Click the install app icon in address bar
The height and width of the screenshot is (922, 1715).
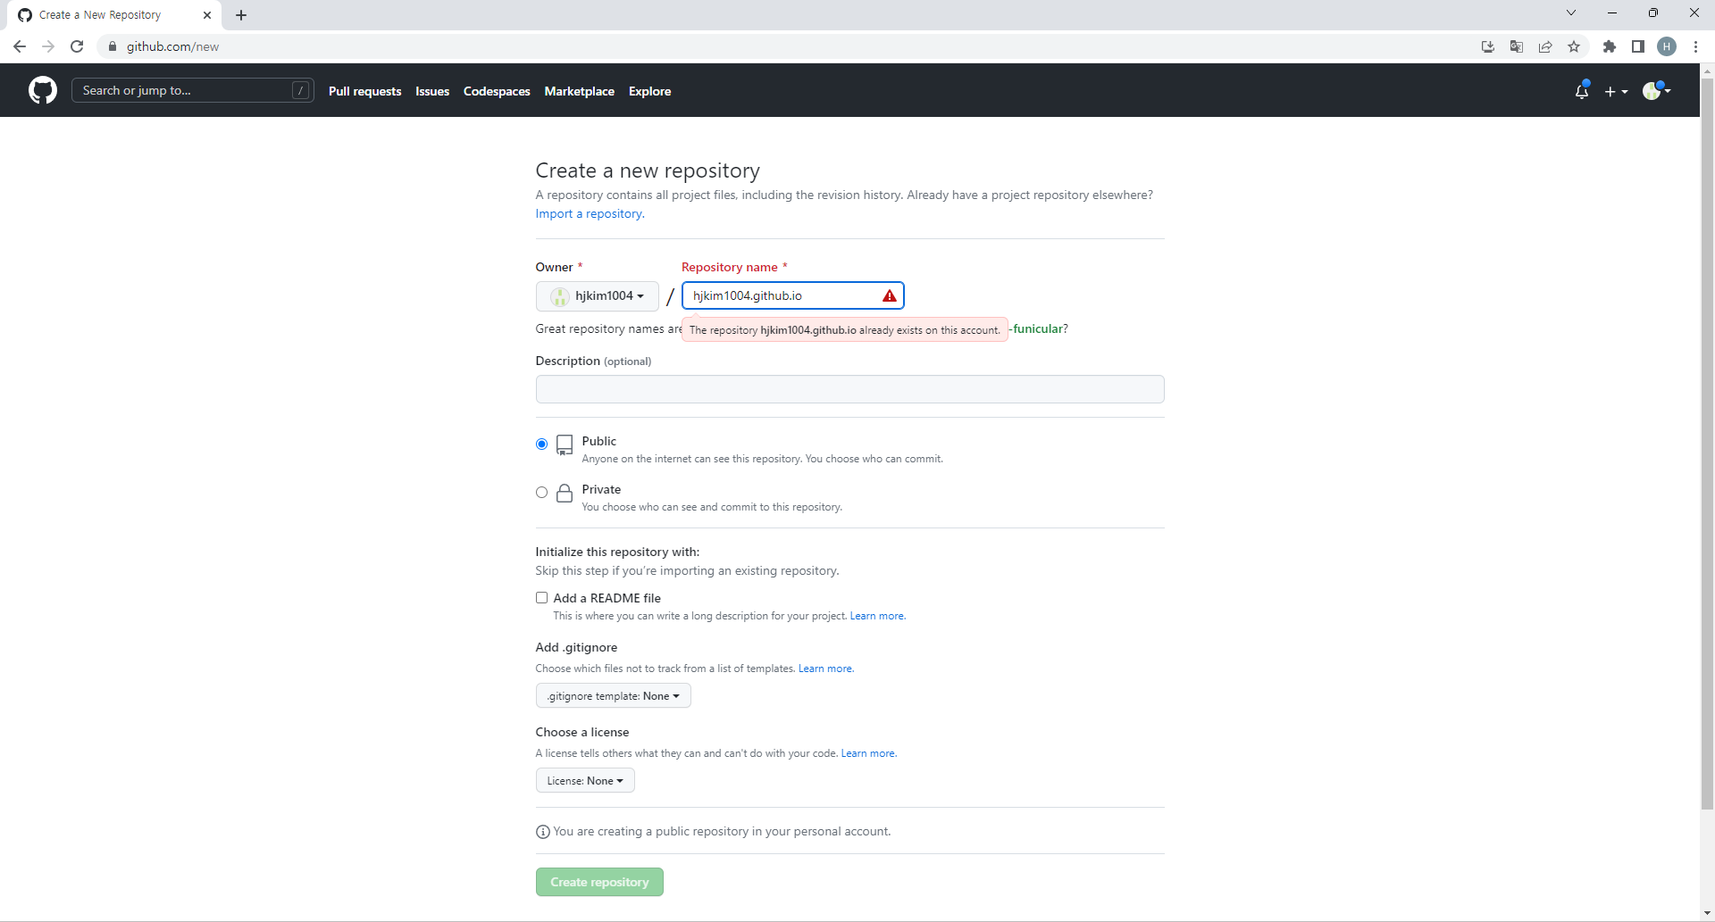[x=1488, y=46]
